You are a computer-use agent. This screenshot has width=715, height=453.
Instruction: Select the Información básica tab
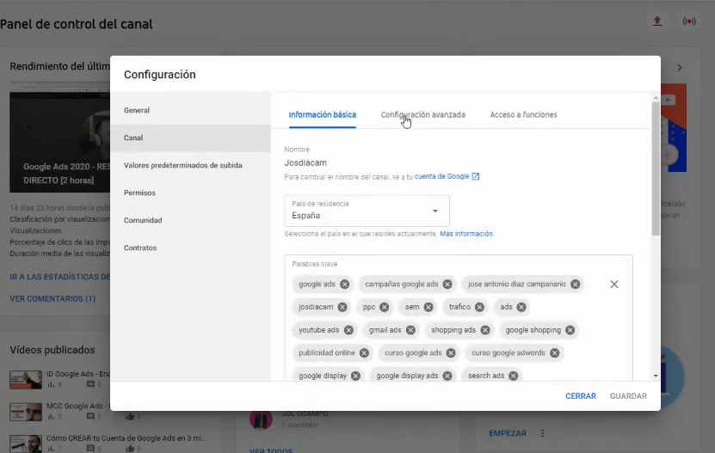tap(323, 115)
